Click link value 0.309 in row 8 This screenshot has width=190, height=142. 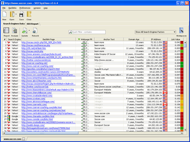[x=177, y=63]
